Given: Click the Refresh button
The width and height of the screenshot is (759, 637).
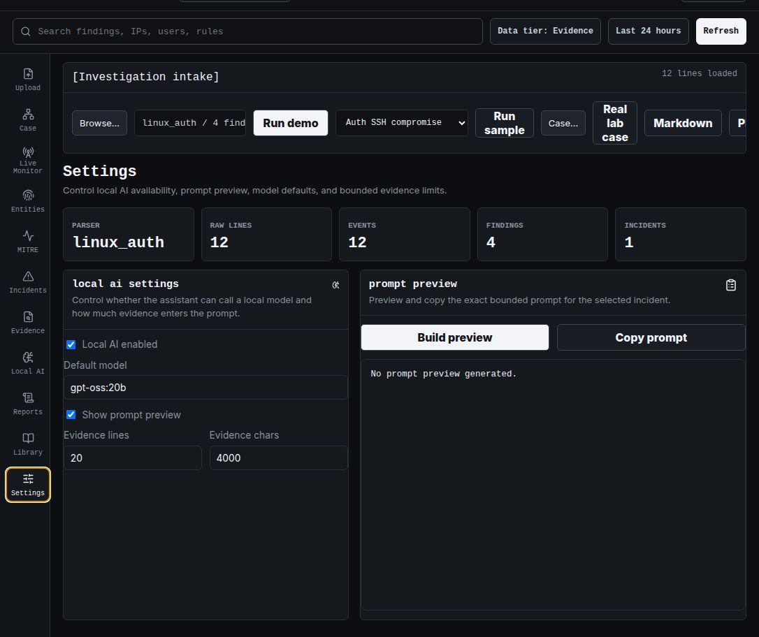Looking at the screenshot, I should click(721, 31).
